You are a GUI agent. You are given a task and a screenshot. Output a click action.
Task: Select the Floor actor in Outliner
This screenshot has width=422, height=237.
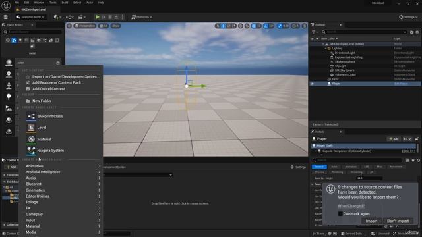335,79
